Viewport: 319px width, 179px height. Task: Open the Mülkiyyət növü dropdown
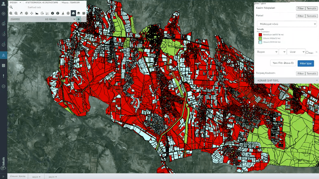(x=287, y=24)
